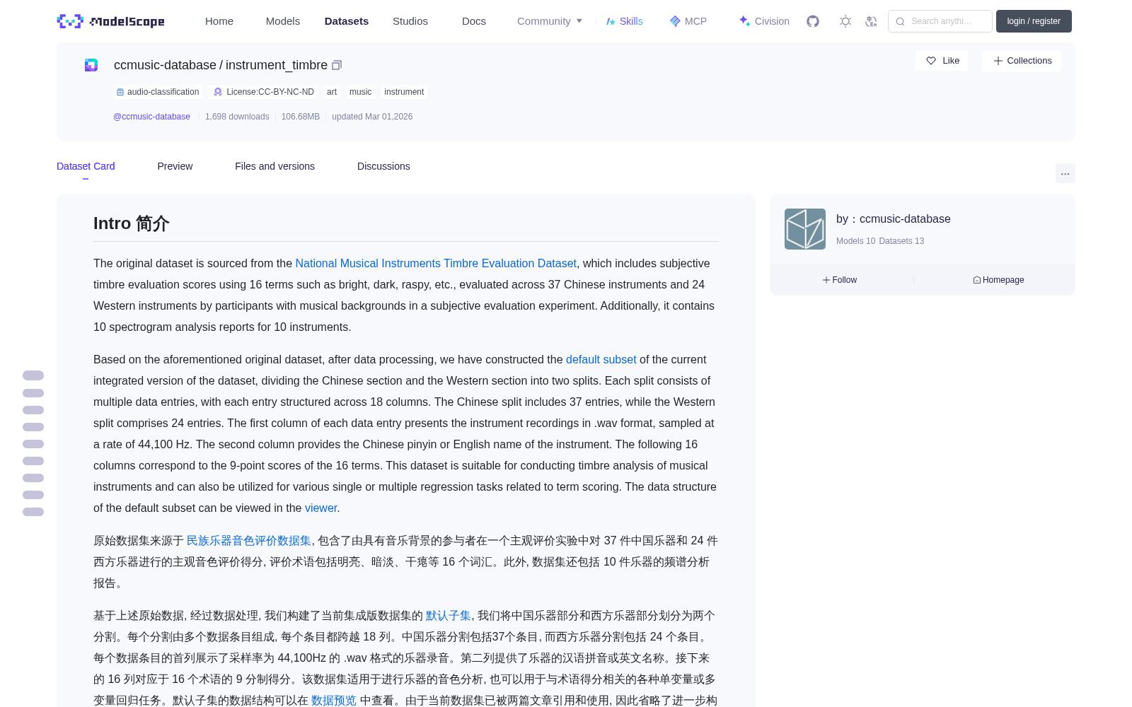
Task: Click the 'by：ccmusic-database' author name
Action: [894, 219]
